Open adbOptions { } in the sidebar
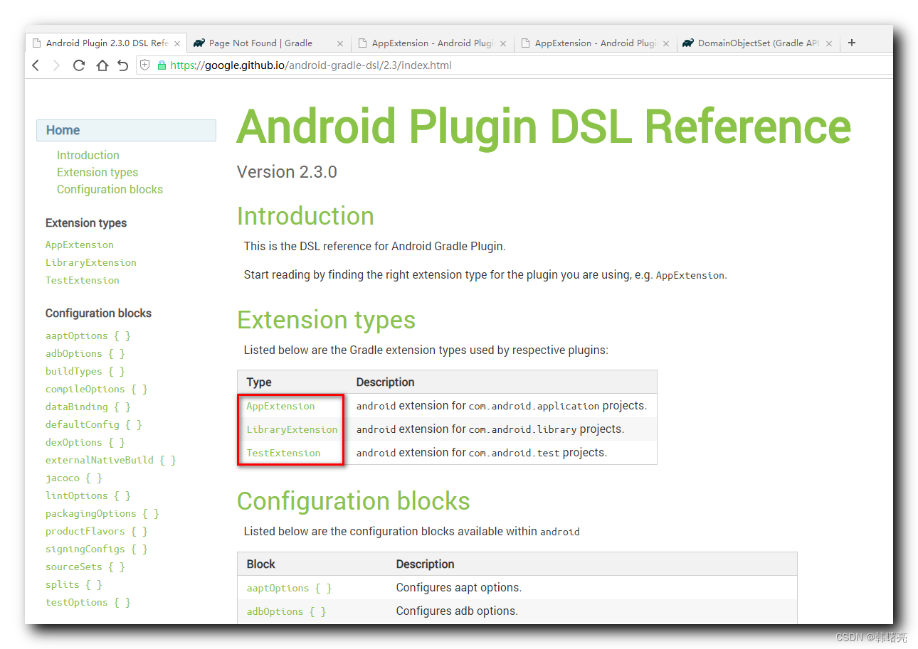 click(x=85, y=353)
